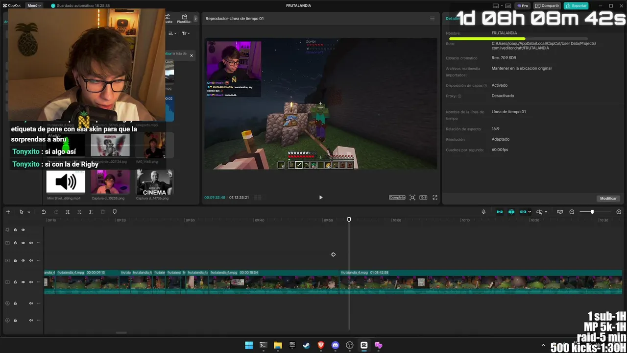
Task: Undo the last edit in the timeline
Action: click(44, 212)
